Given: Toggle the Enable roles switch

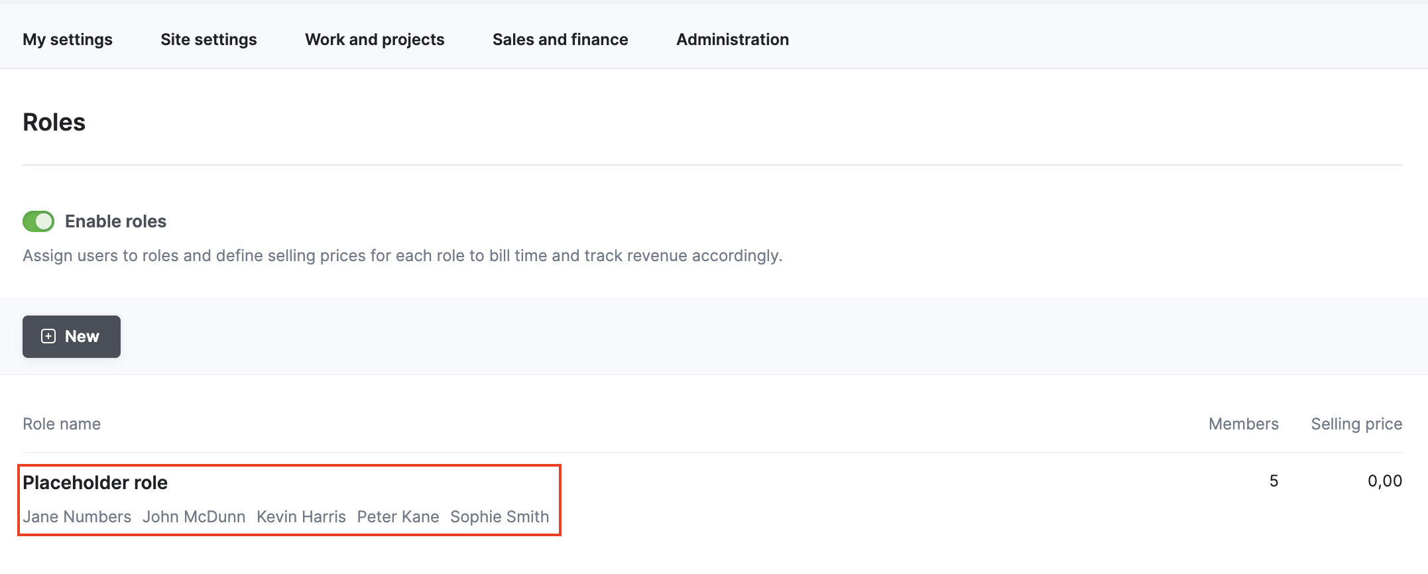Looking at the screenshot, I should tap(38, 221).
